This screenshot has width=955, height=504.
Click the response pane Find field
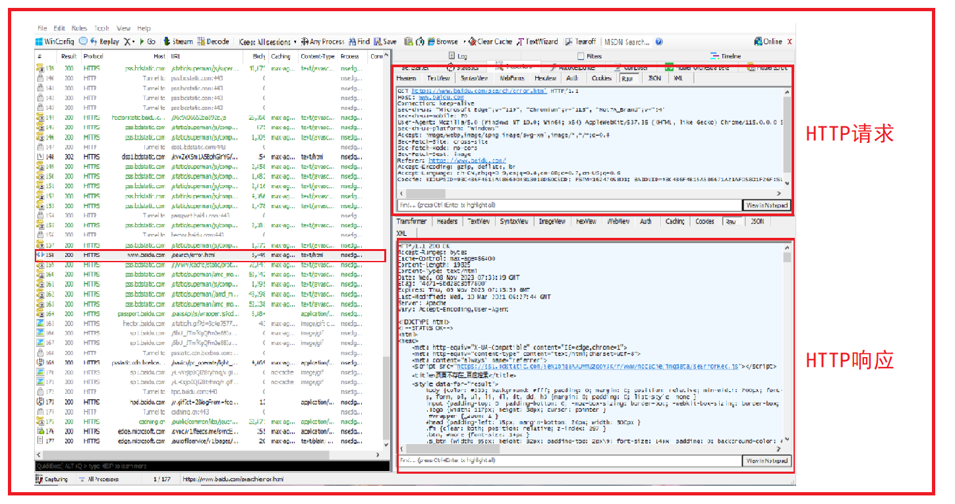569,461
